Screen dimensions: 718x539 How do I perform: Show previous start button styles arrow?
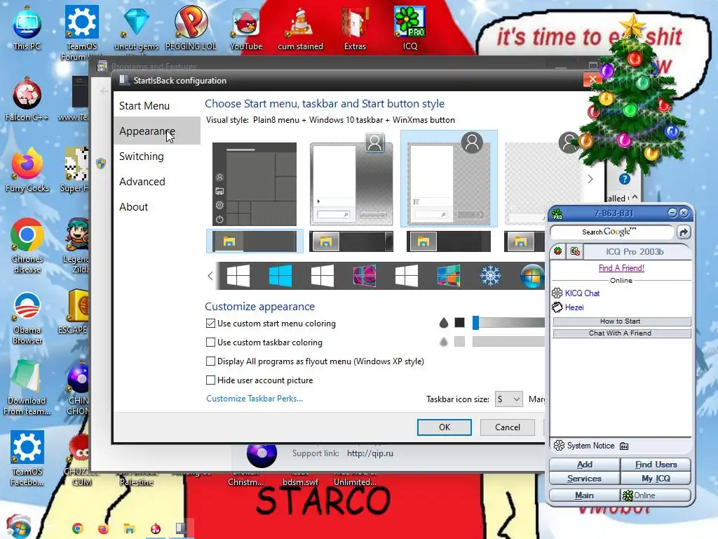210,276
